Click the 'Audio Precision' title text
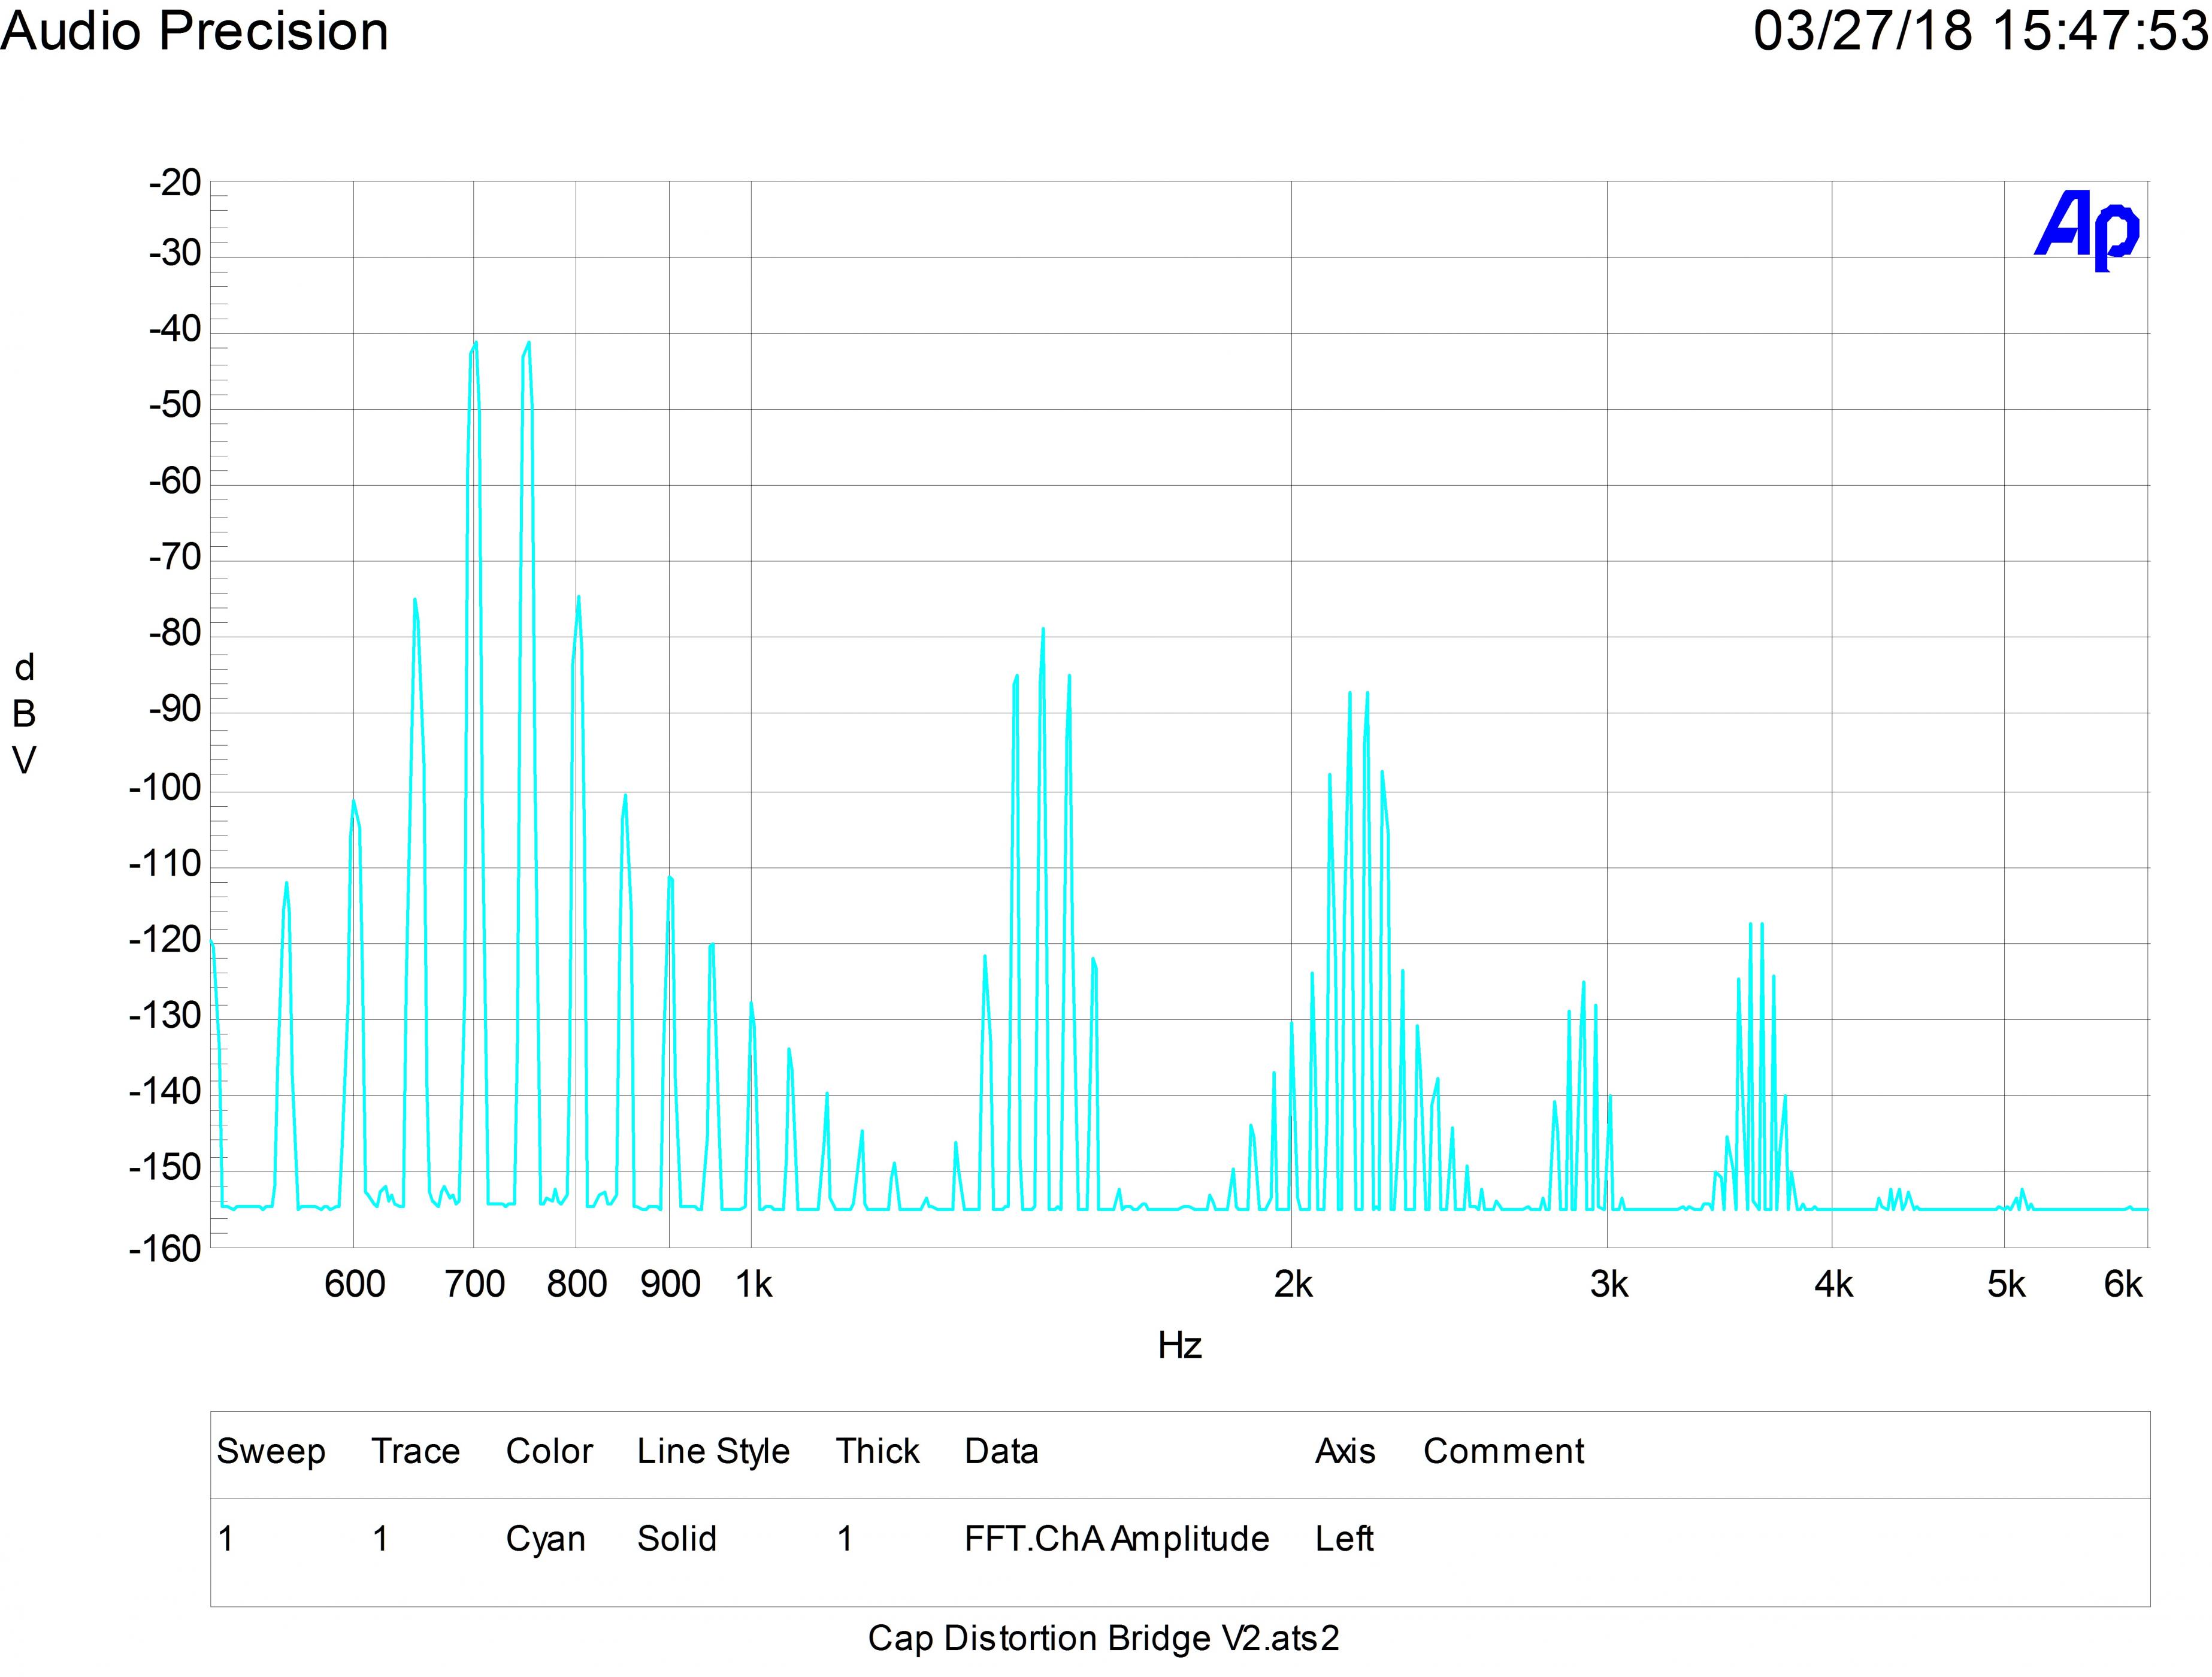 [x=195, y=32]
